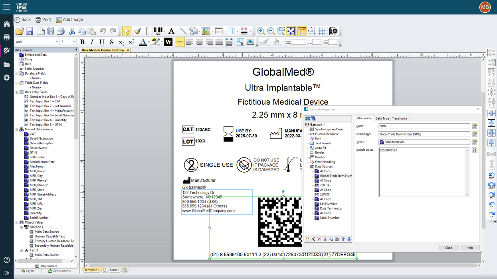Switch to the Transforms tab
Screen dimensions: 497x279
click(400, 118)
